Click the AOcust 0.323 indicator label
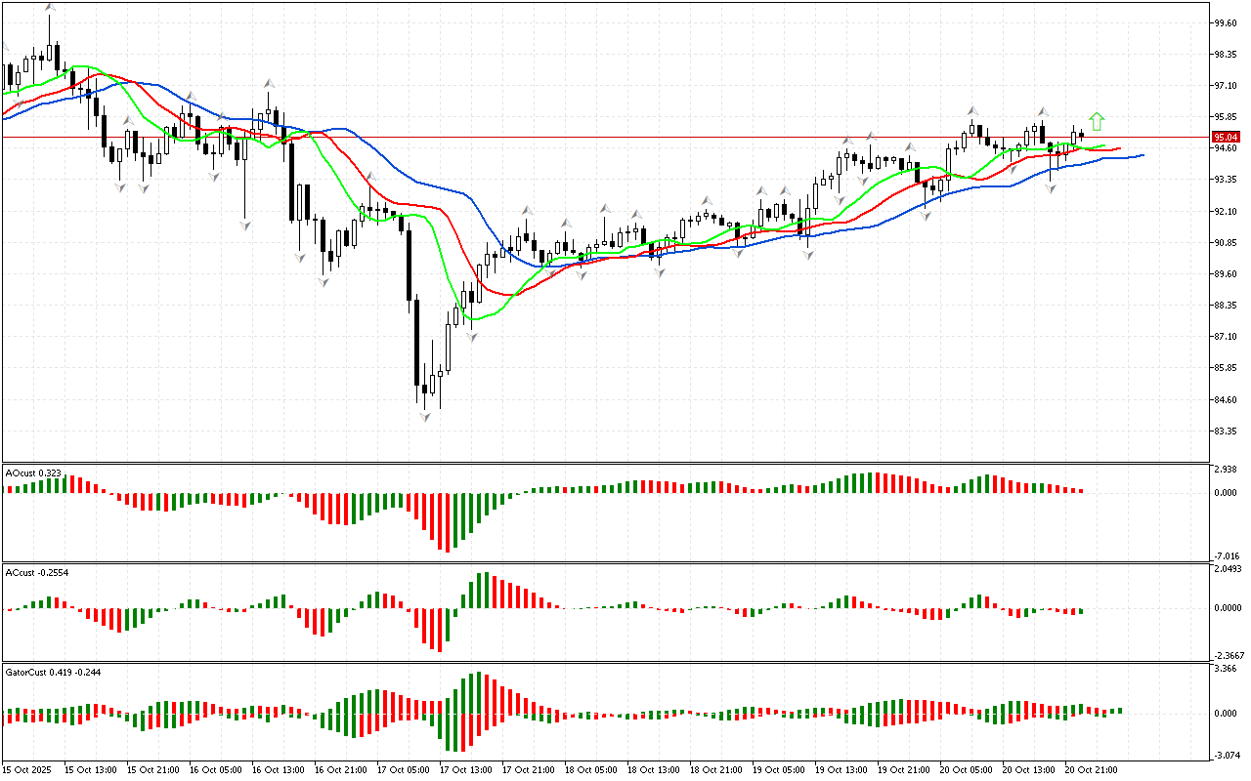Image resolution: width=1251 pixels, height=781 pixels. click(34, 473)
